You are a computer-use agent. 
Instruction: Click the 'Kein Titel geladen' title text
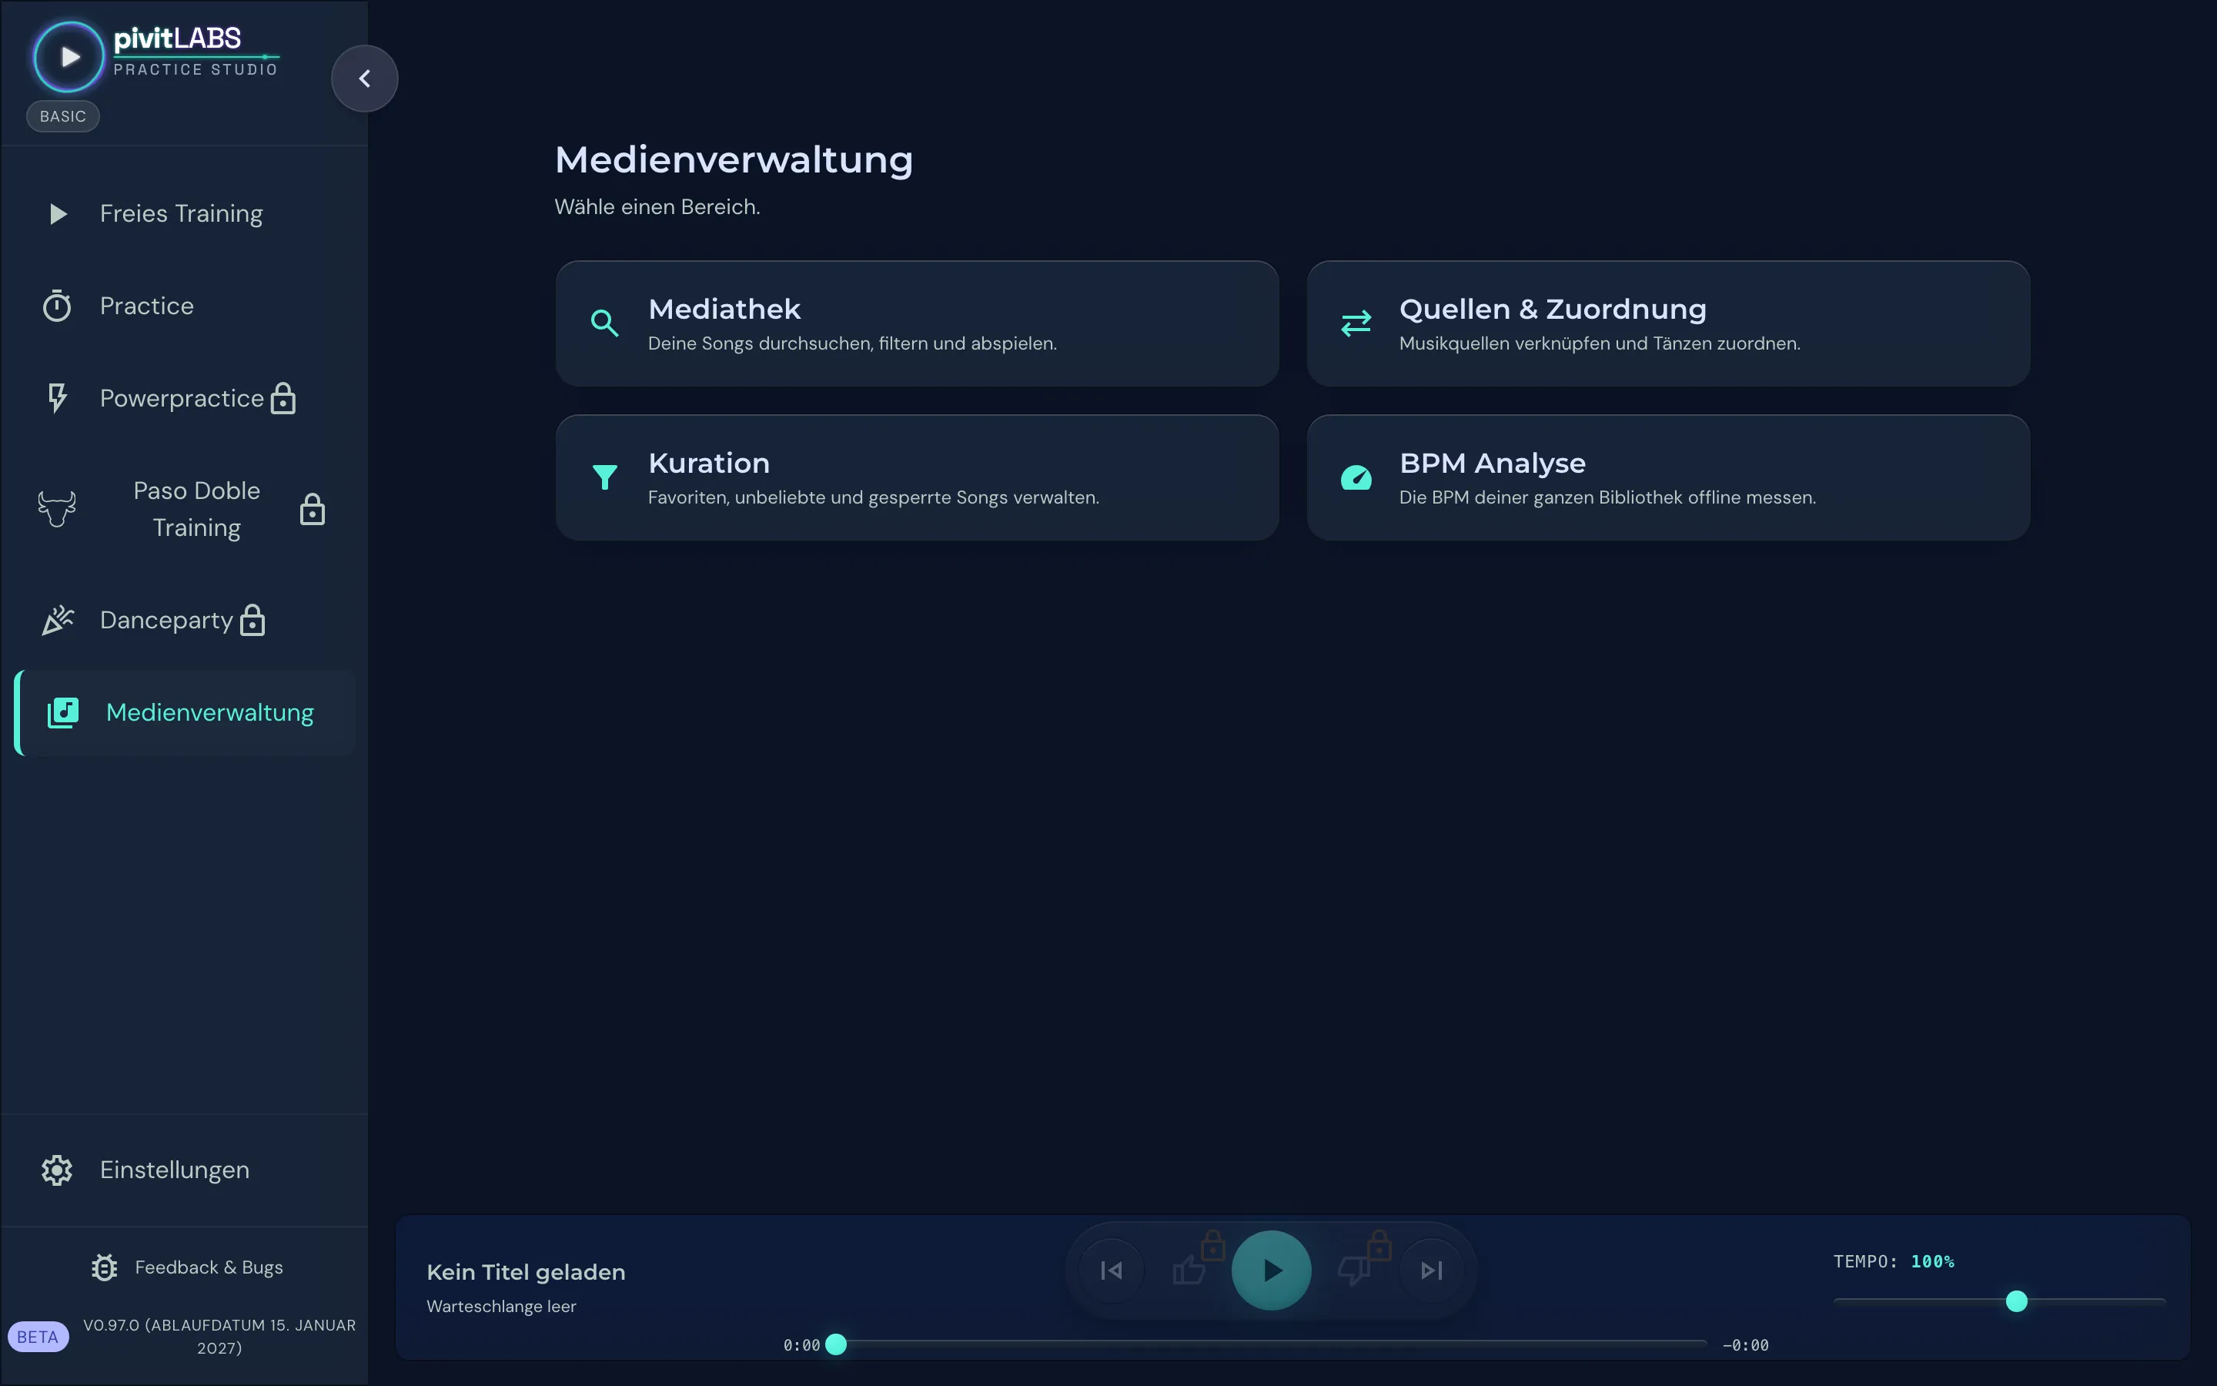click(526, 1272)
